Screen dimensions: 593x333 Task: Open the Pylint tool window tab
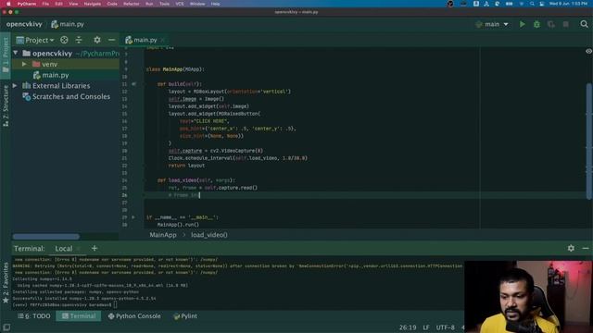pos(185,316)
